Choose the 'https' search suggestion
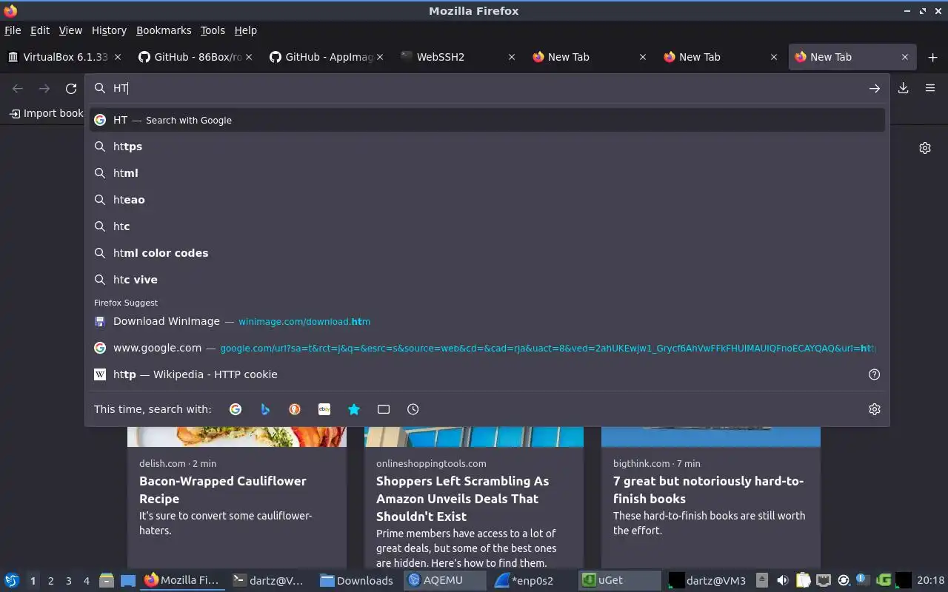This screenshot has height=592, width=948. point(487,147)
